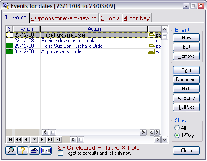
Task: Jump to first record navigation button
Action: pyautogui.click(x=10, y=139)
